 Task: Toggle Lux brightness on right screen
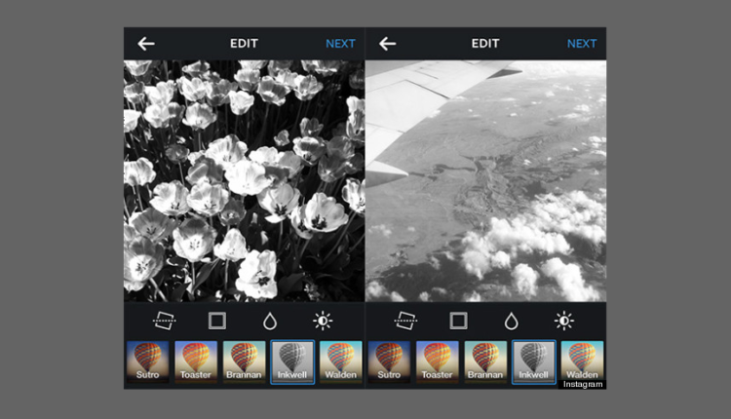tap(564, 321)
